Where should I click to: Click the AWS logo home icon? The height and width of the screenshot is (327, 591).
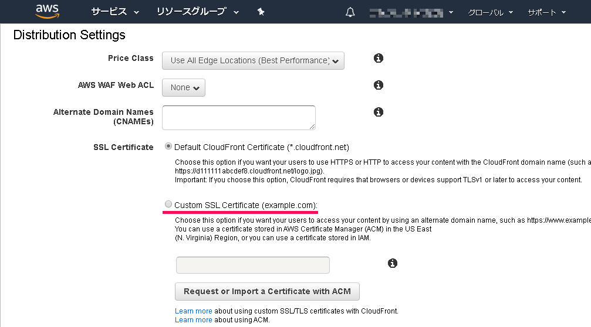[48, 11]
